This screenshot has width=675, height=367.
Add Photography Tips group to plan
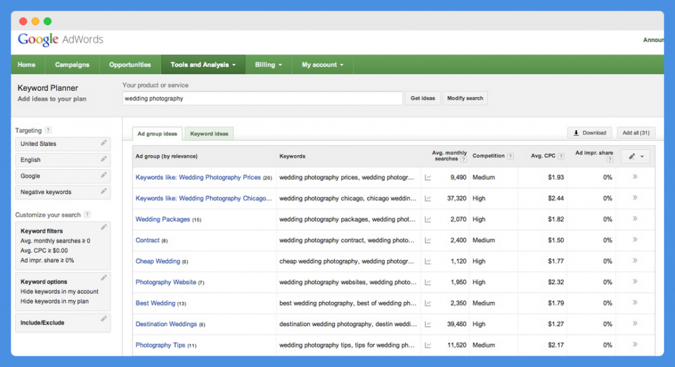635,345
